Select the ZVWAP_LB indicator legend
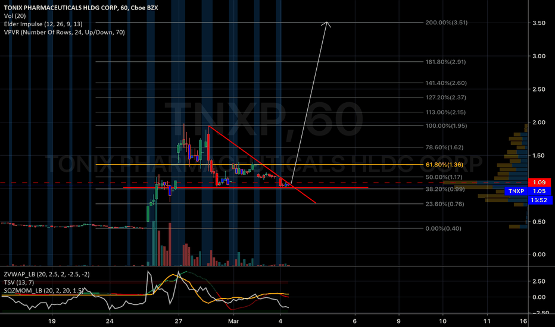The image size is (555, 327). [46, 274]
